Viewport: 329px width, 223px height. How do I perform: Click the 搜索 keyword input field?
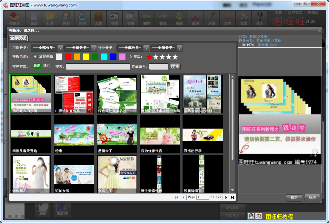98,67
